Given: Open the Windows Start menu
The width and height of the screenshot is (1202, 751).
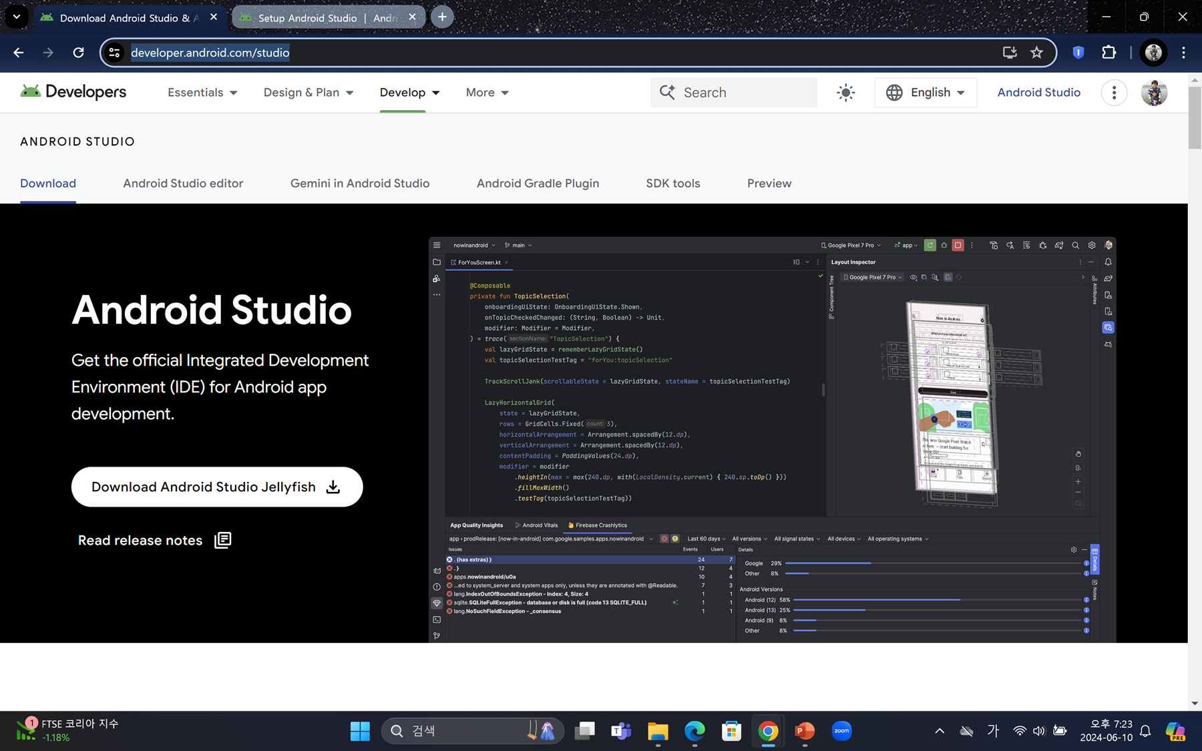Looking at the screenshot, I should click(x=360, y=731).
